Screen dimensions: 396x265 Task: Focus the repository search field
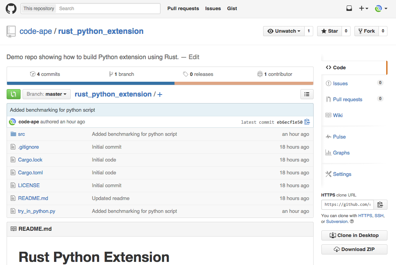108,9
